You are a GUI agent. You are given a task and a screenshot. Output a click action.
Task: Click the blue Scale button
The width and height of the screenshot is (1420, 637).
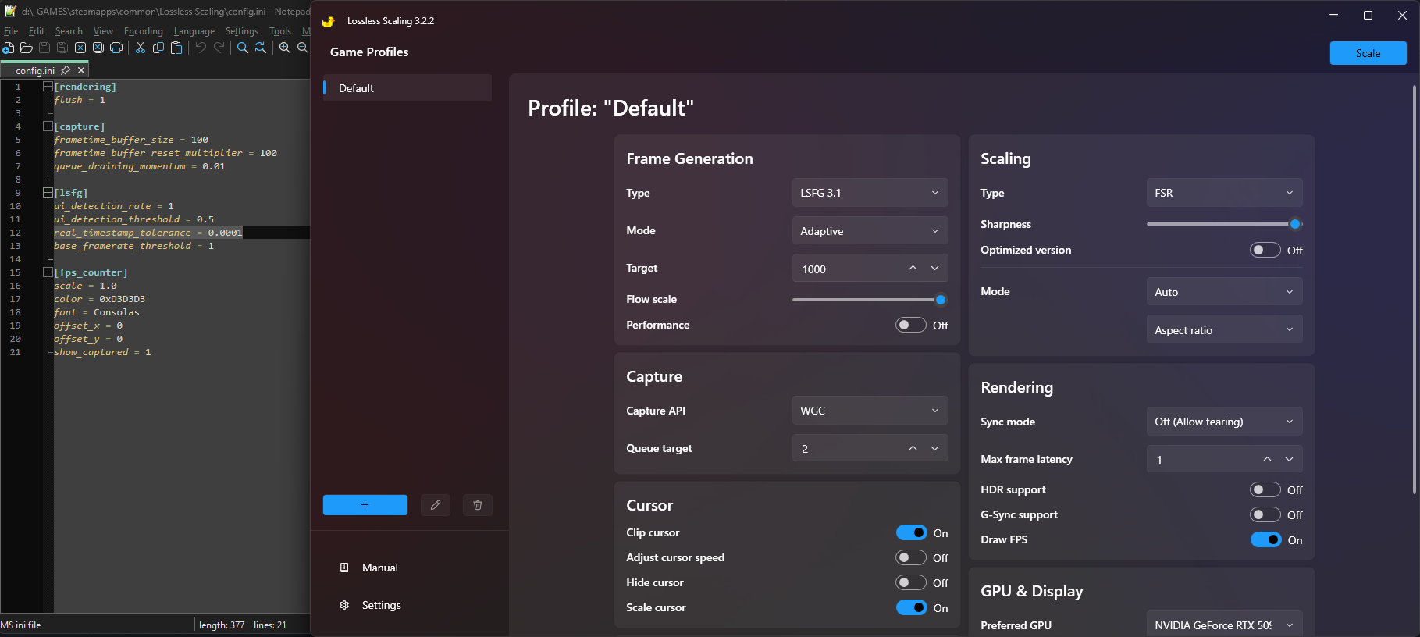click(1368, 53)
